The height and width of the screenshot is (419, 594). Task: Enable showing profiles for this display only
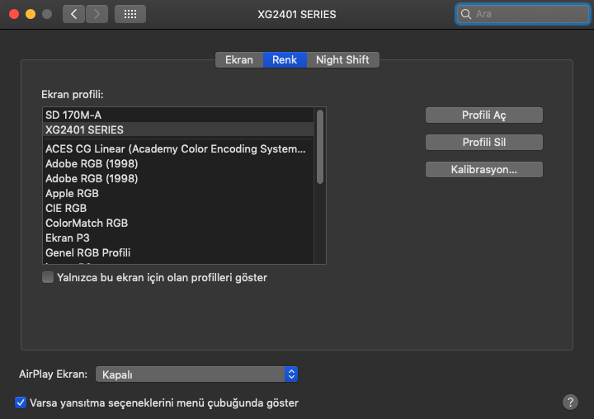pyautogui.click(x=48, y=278)
